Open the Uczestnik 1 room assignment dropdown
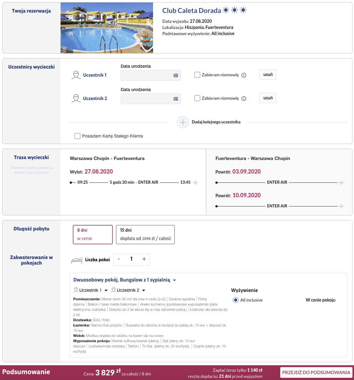The width and height of the screenshot is (354, 380). 91,290
